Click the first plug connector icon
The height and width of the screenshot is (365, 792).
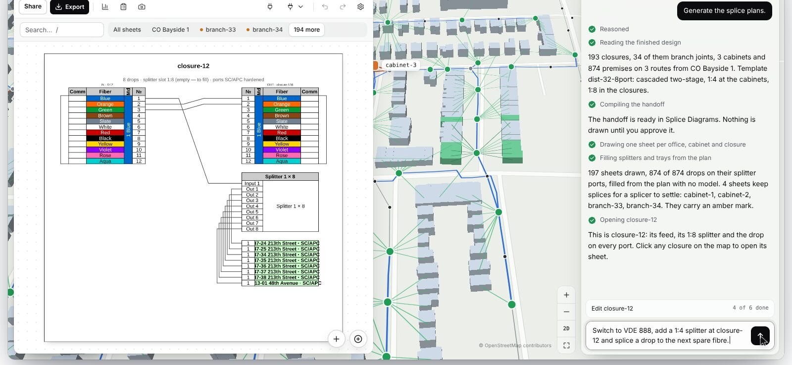pos(270,7)
